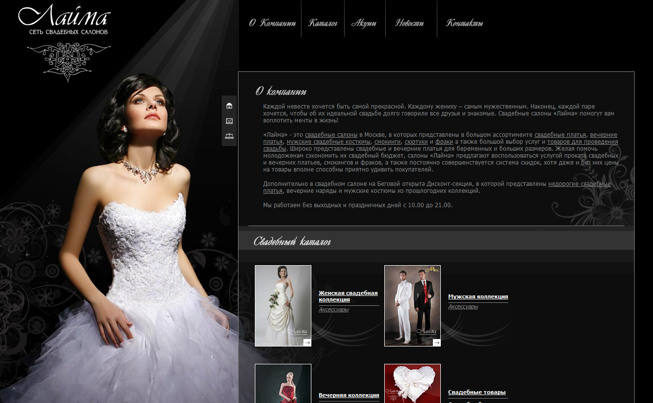Viewport: 653px width, 403px height.
Task: Open the Акции menu item
Action: pos(364,23)
